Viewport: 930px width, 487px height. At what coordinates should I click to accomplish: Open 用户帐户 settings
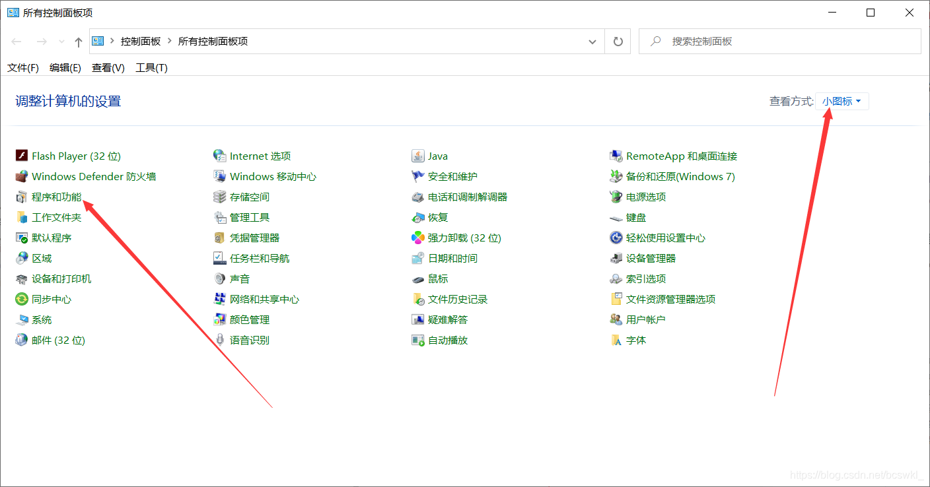pyautogui.click(x=644, y=319)
